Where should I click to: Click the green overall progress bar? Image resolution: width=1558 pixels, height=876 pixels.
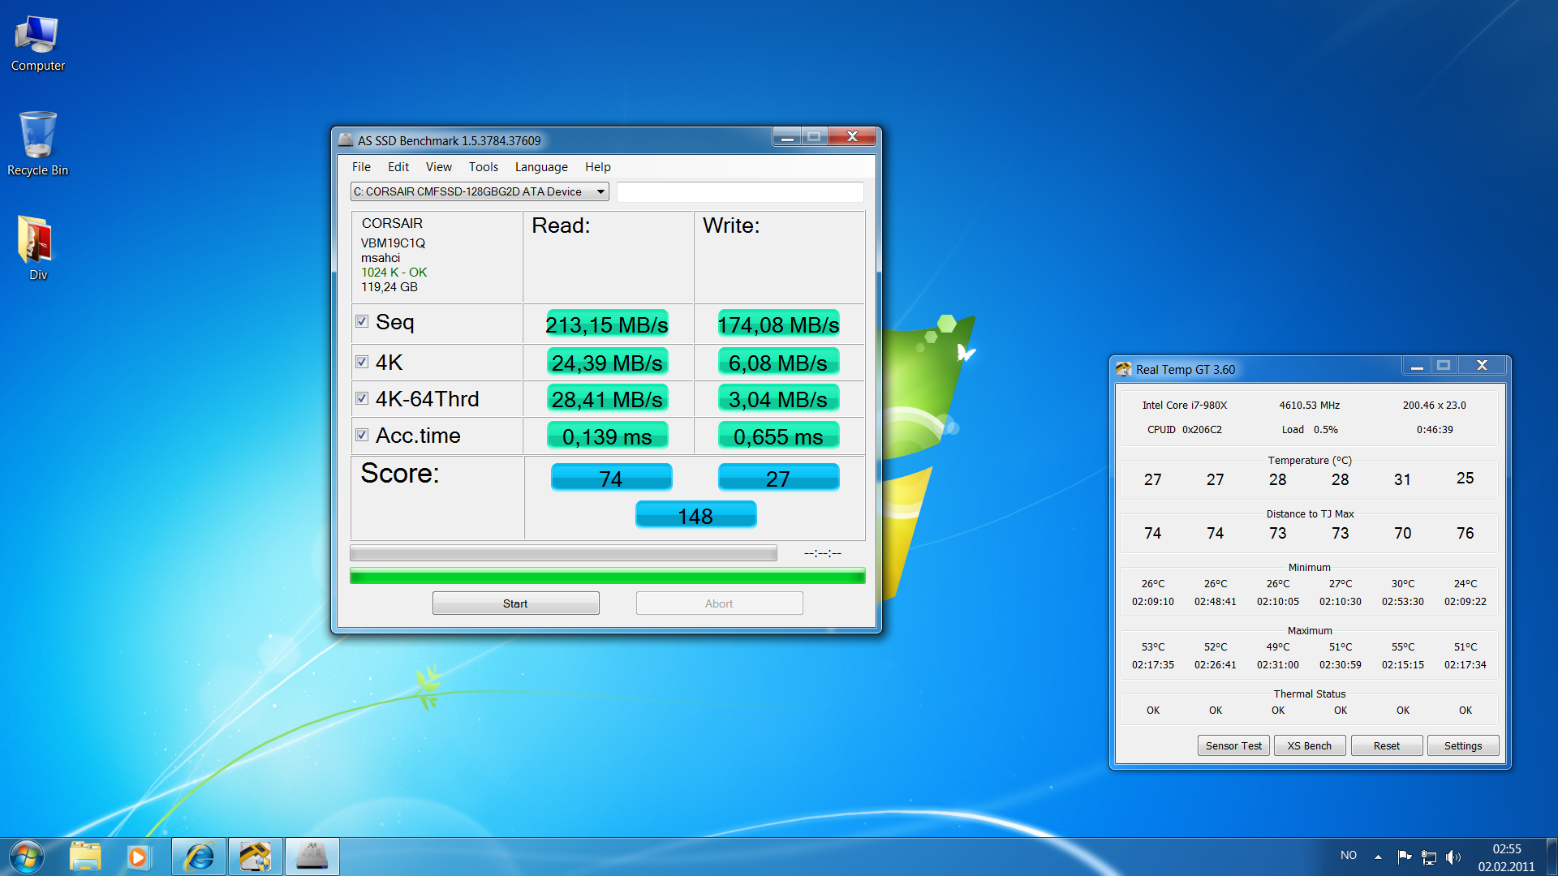coord(607,577)
